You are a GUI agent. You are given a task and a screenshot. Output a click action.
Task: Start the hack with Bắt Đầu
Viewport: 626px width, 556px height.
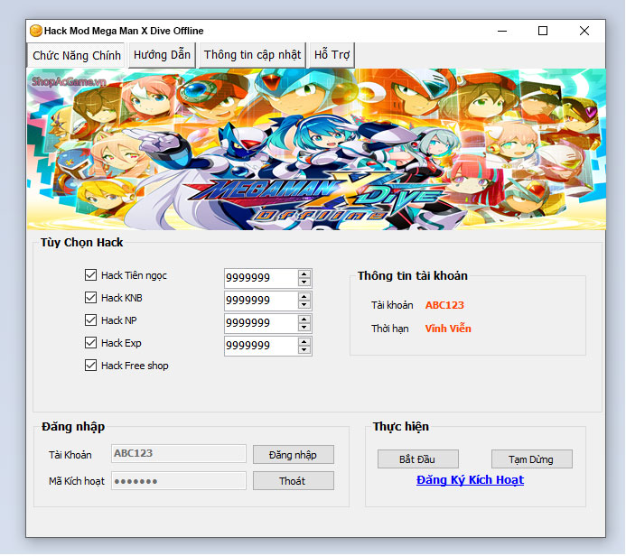417,459
